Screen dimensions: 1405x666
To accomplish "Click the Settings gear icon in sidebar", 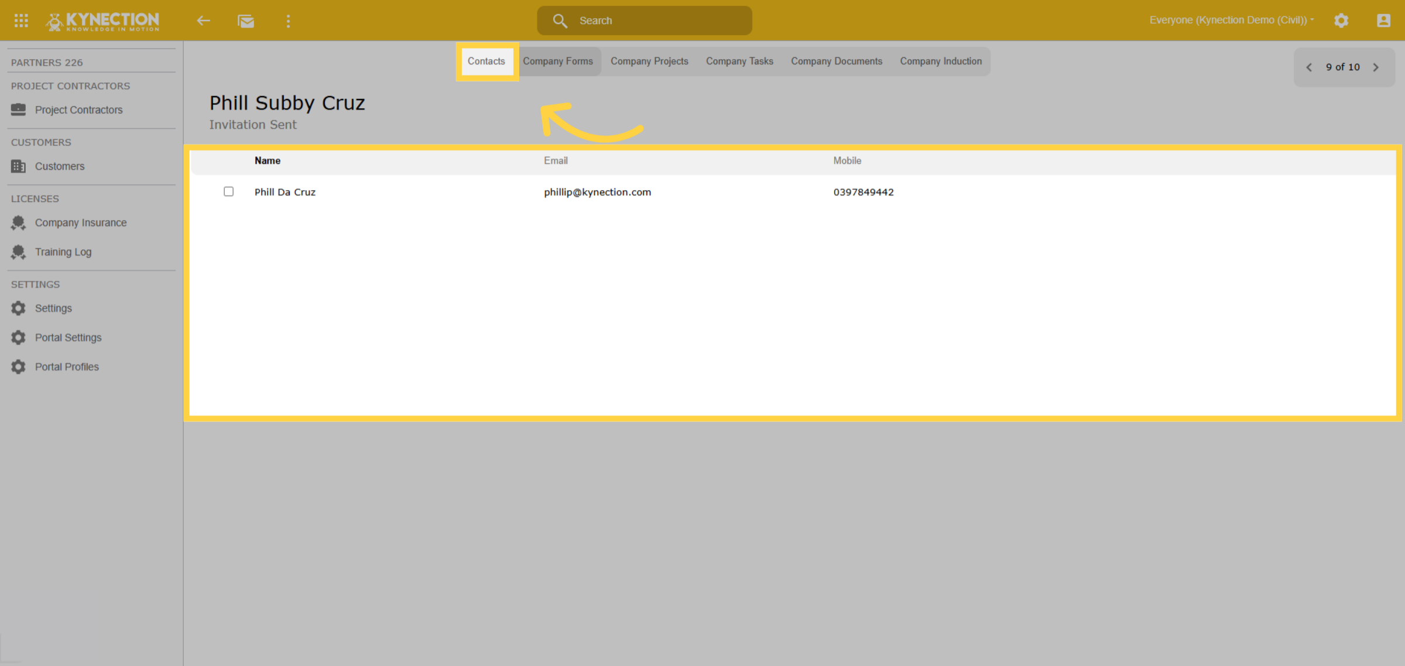I will pyautogui.click(x=19, y=308).
